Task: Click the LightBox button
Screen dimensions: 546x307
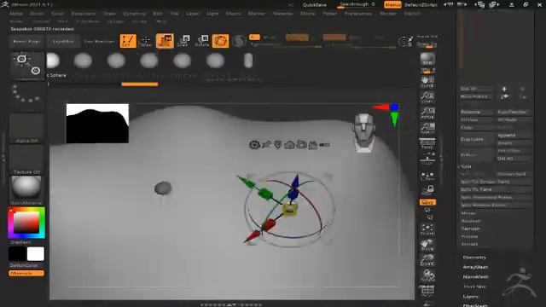Action: [x=63, y=42]
